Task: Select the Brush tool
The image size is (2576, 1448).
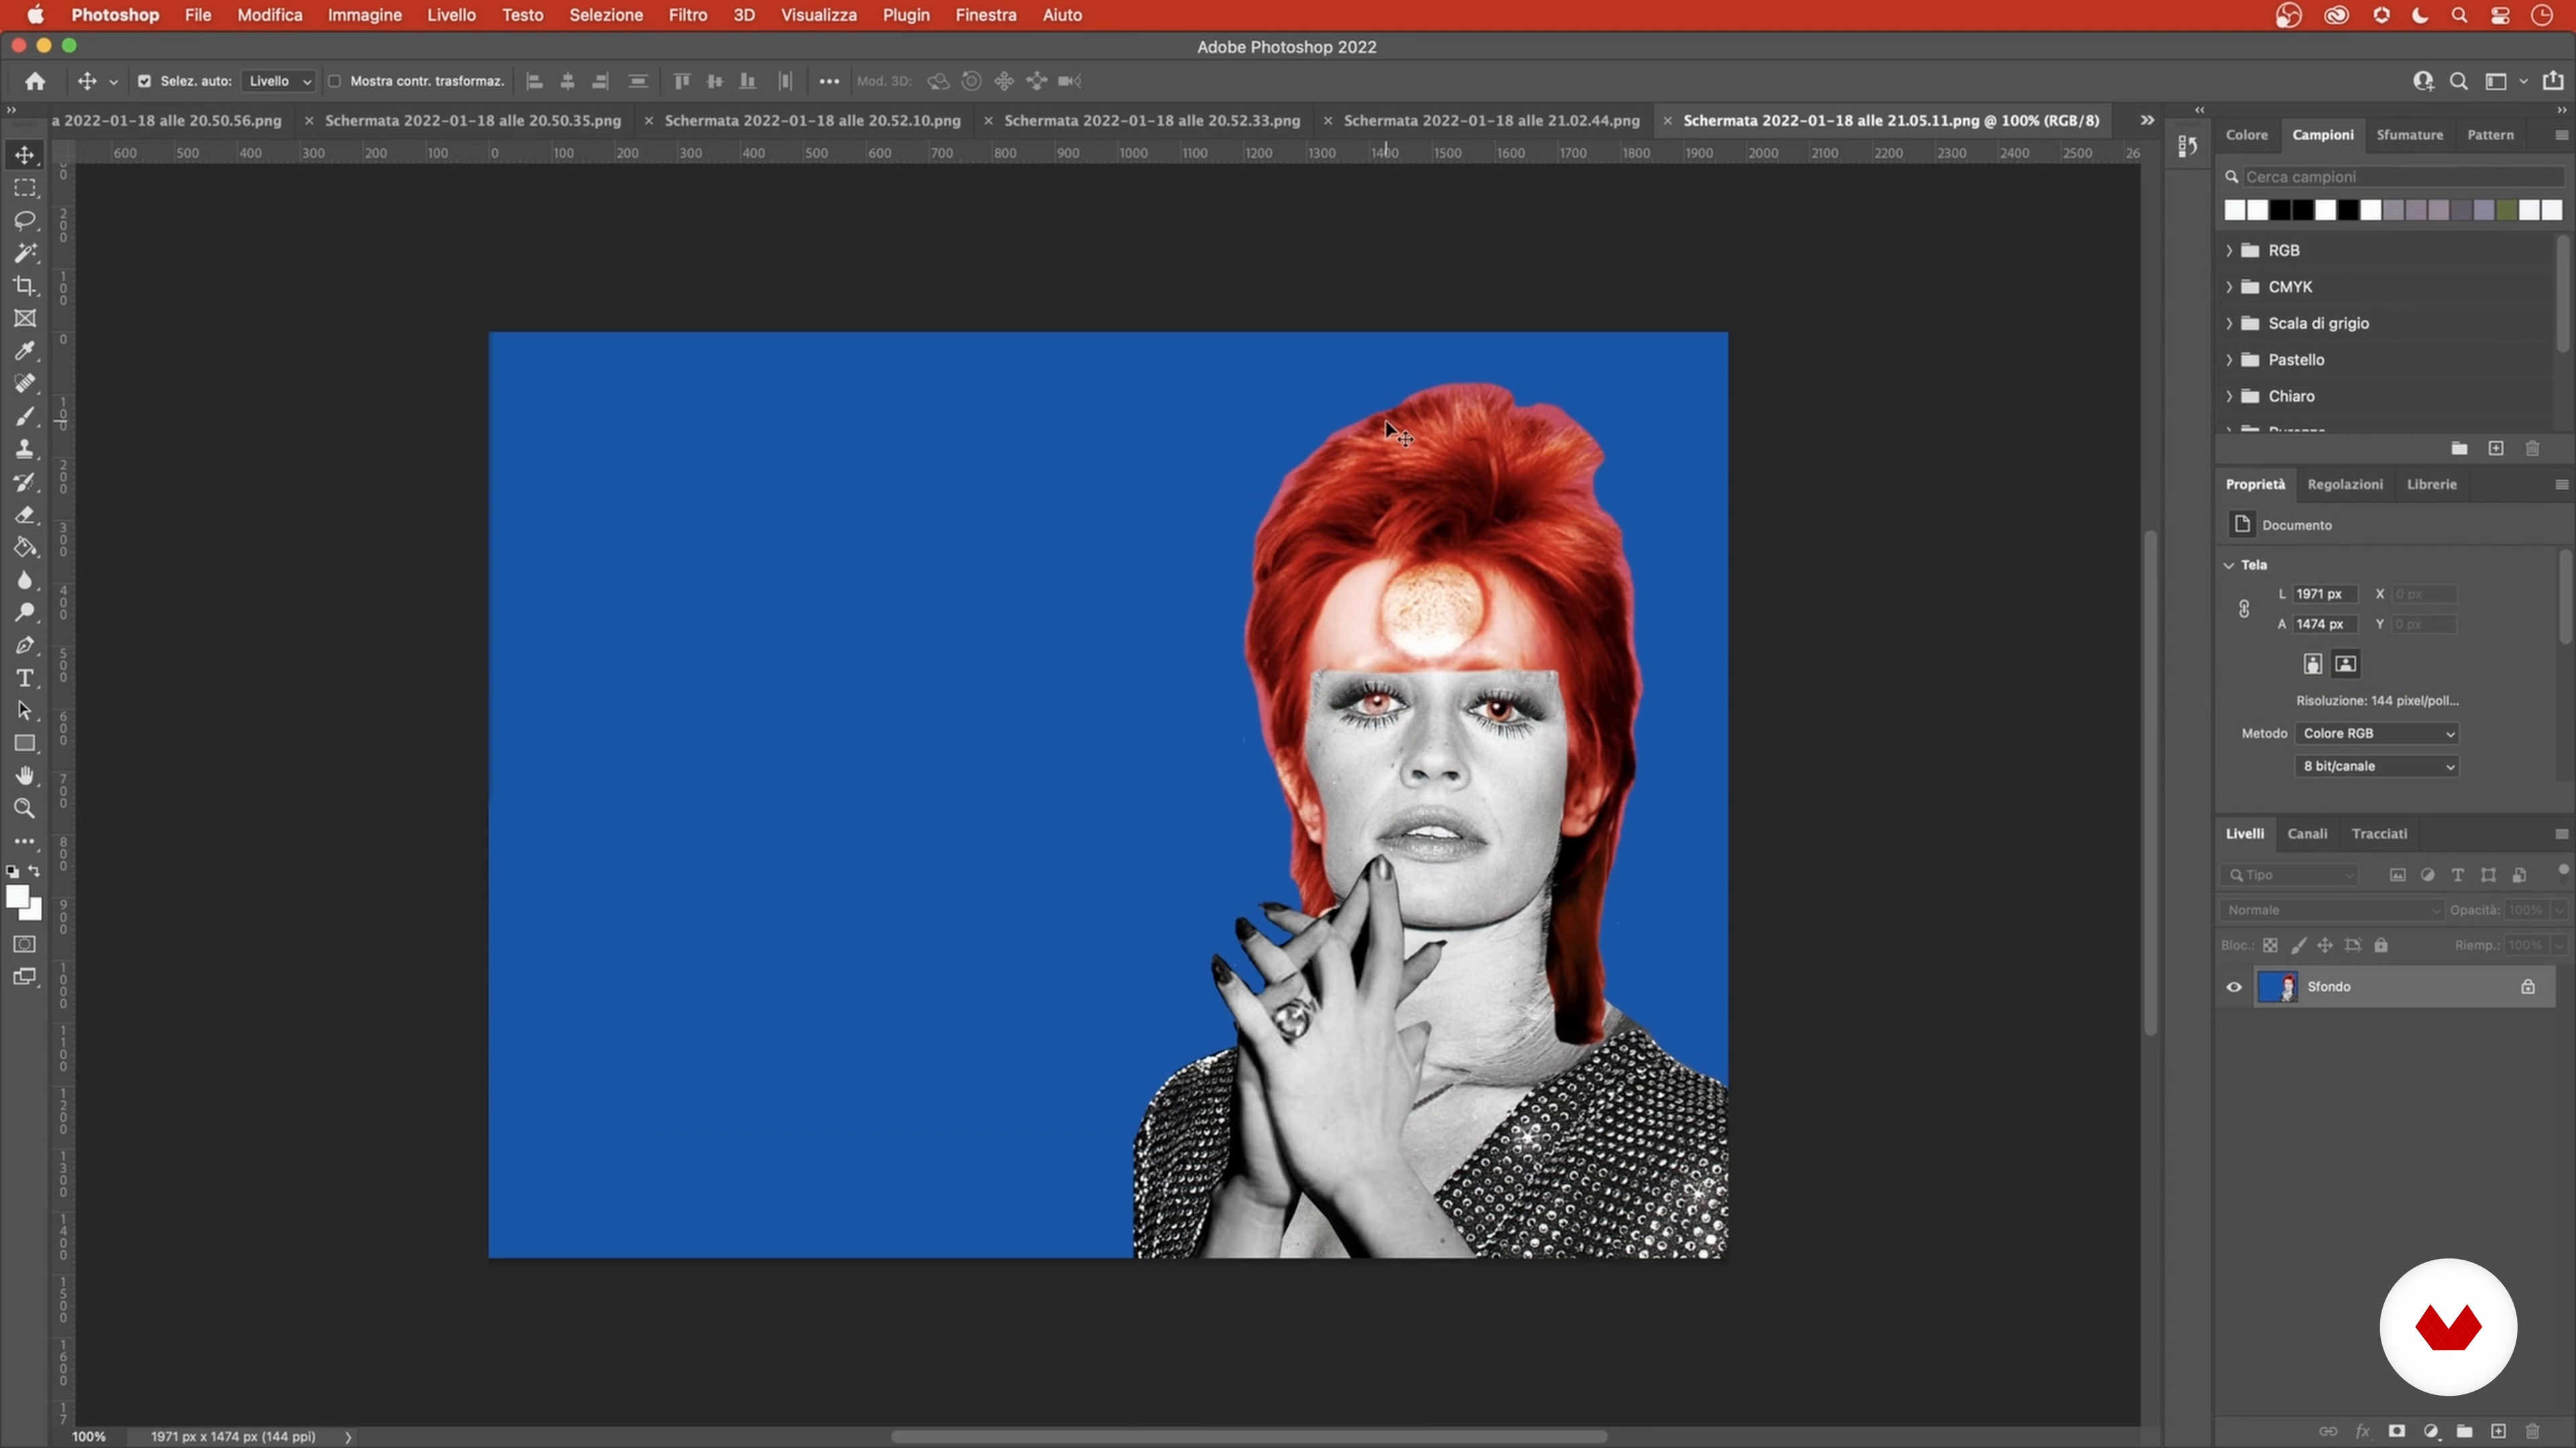Action: 25,417
